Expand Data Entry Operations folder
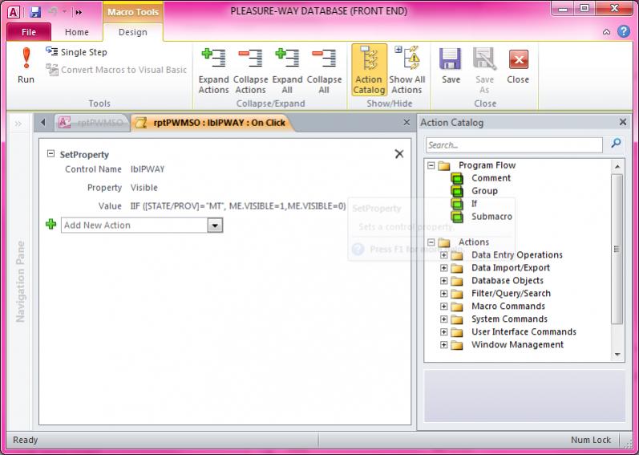This screenshot has width=639, height=455. pyautogui.click(x=444, y=255)
